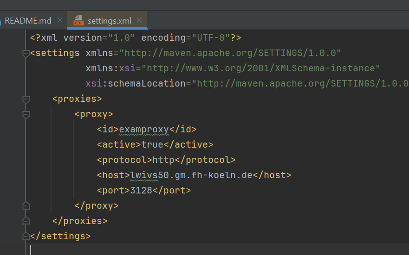Click the examproxy id value

pos(144,130)
